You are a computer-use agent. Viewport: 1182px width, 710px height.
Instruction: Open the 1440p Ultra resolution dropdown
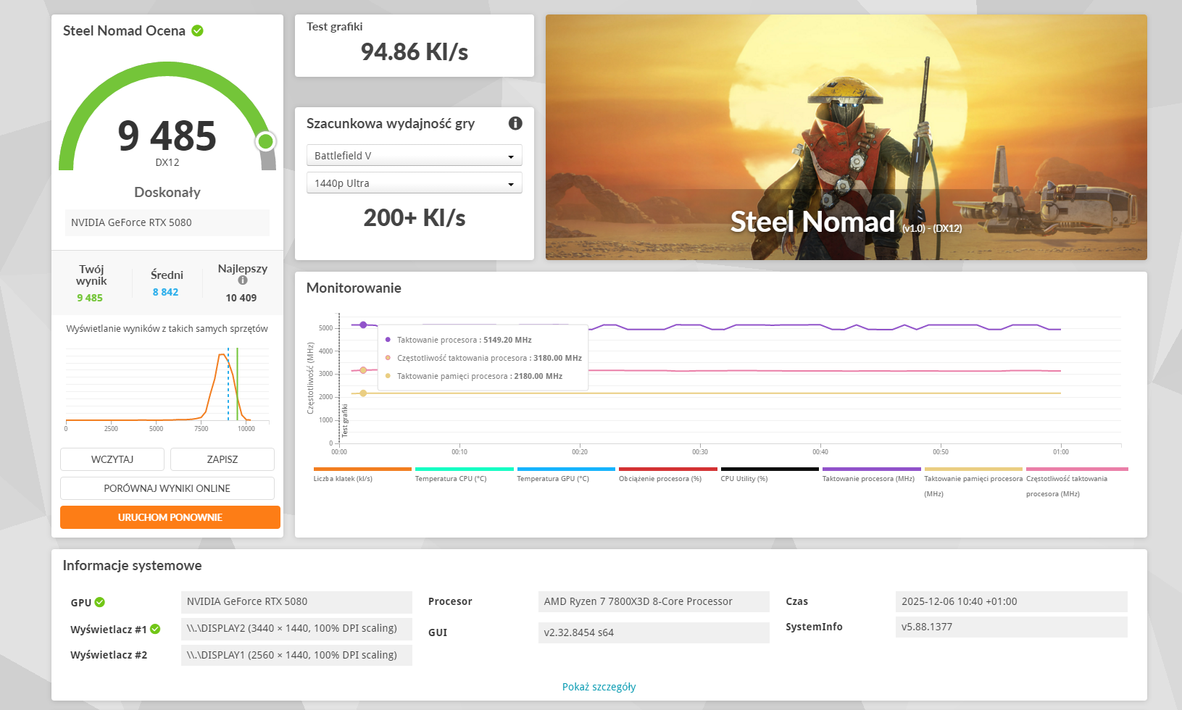[414, 183]
